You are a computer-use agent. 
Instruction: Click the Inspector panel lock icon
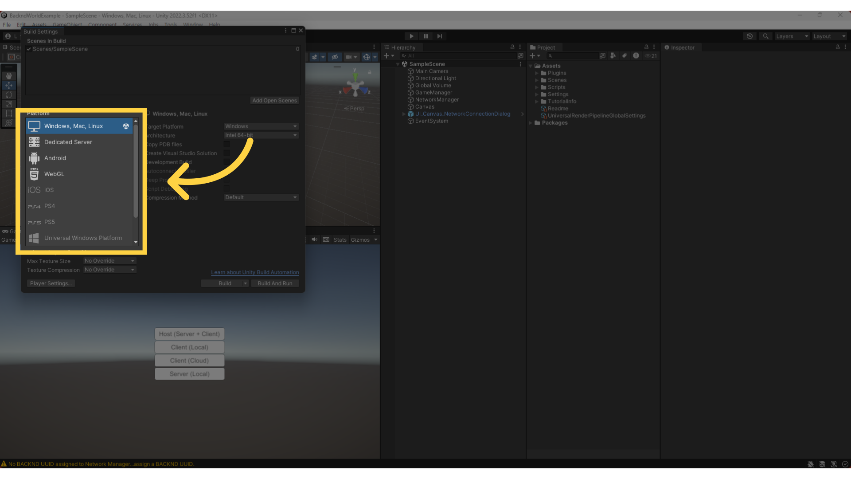838,47
